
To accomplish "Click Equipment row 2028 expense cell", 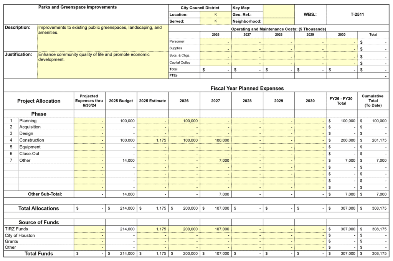I will tap(247, 147).
